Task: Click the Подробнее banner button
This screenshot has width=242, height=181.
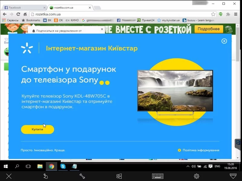Action: (209, 29)
